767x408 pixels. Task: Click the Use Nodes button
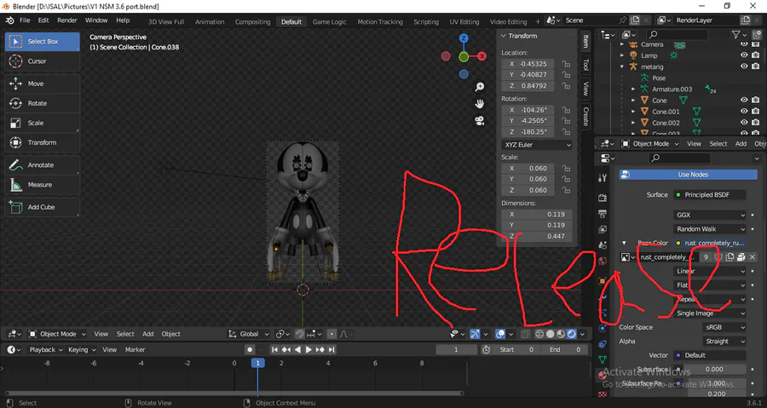click(x=689, y=175)
